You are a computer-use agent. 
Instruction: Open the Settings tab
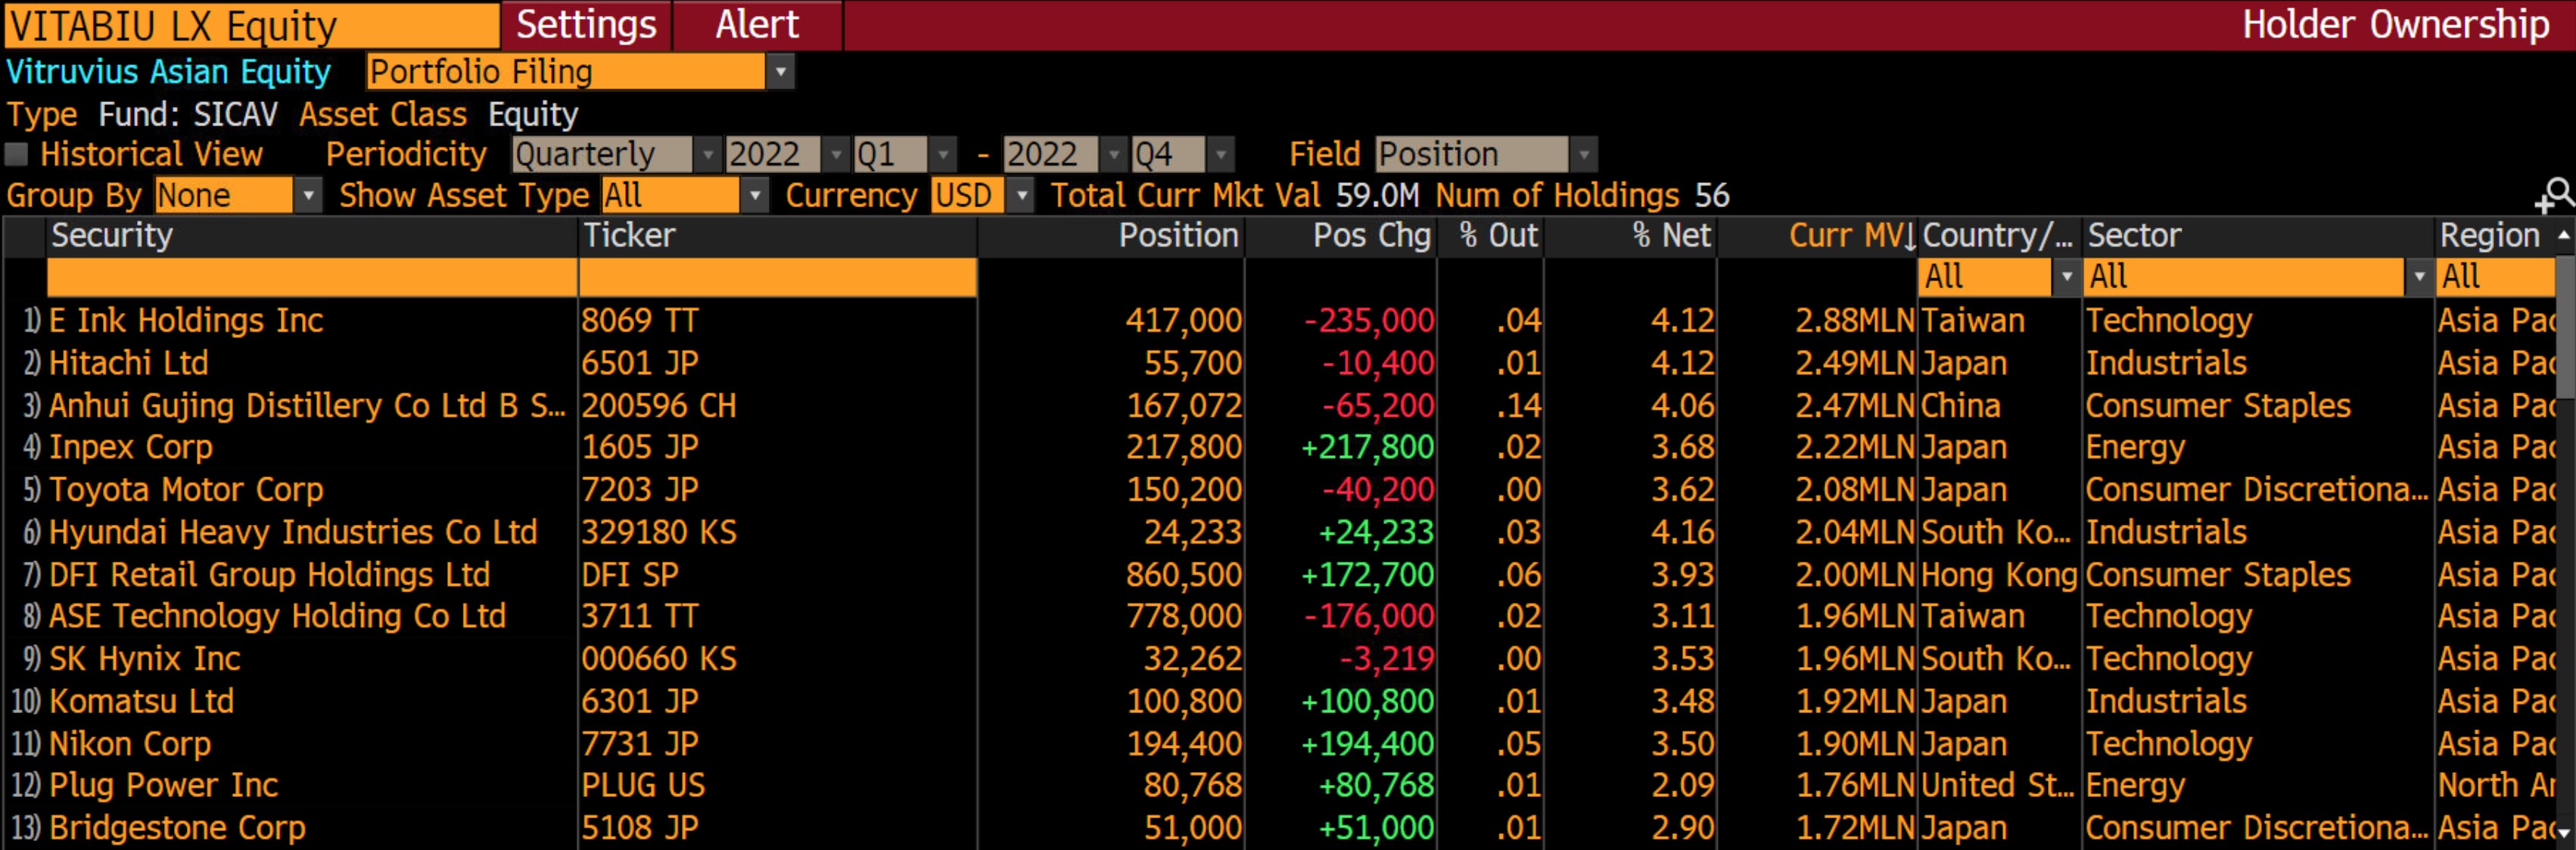tap(586, 24)
